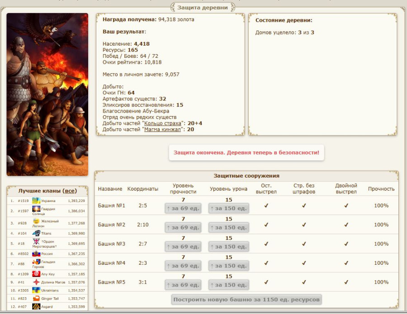Open the Кольцо страха artifact link
Viewport: 407px width, 314px height.
pyautogui.click(x=163, y=123)
